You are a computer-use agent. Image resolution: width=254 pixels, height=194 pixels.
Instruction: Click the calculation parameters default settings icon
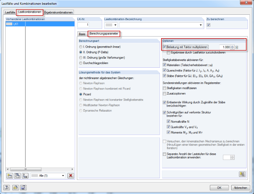(x=242, y=174)
